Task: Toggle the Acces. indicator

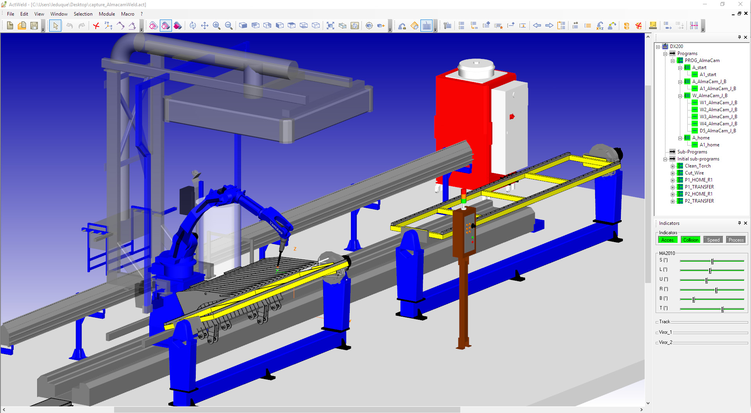Action: tap(667, 240)
